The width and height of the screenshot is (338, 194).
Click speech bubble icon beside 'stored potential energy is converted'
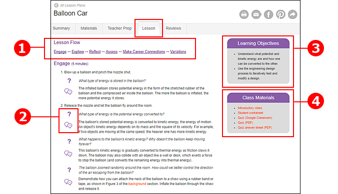coord(68,125)
